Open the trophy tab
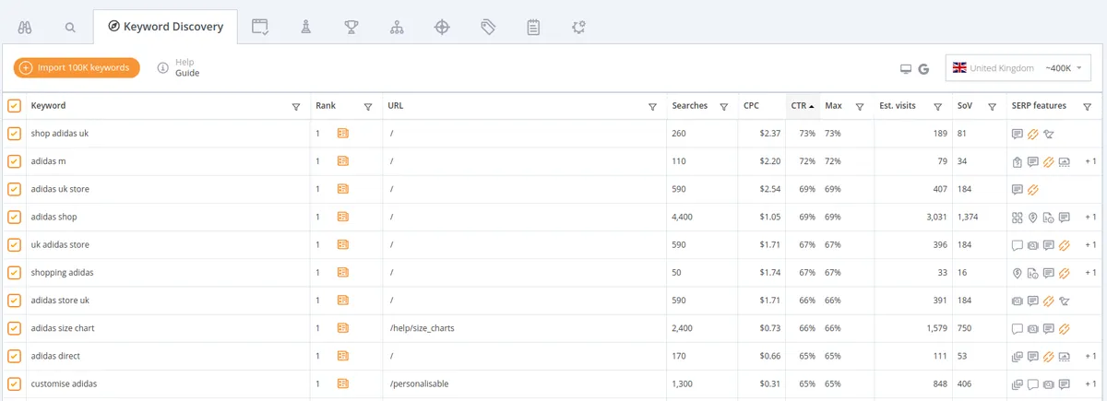 351,27
